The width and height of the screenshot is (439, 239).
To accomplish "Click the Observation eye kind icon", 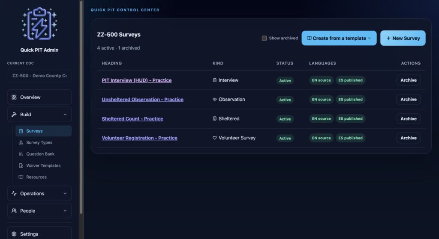I will pos(214,99).
